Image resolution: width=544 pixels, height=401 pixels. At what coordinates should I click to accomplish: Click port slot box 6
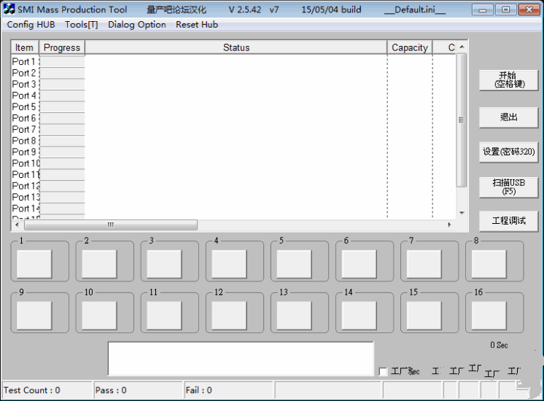coord(359,264)
